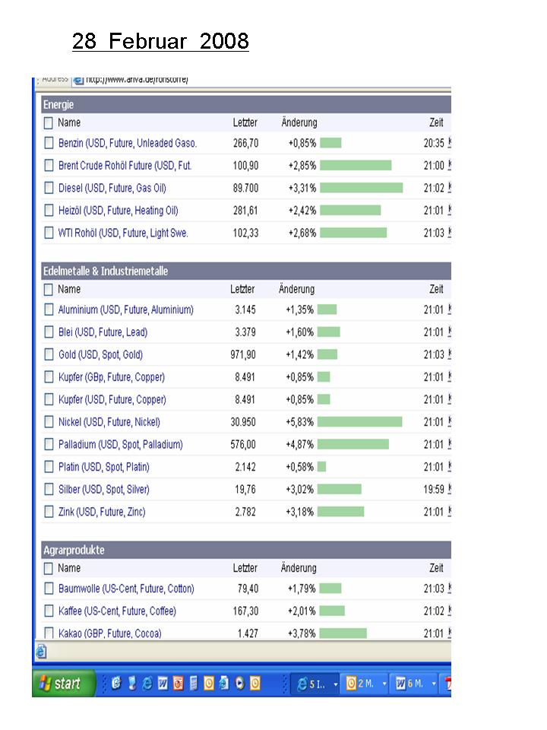Viewport: 547px width, 730px height.
Task: Click the page icon in the address bar
Action: pyautogui.click(x=78, y=79)
